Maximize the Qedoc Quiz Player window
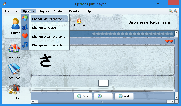181x106 pixels. [164, 3]
